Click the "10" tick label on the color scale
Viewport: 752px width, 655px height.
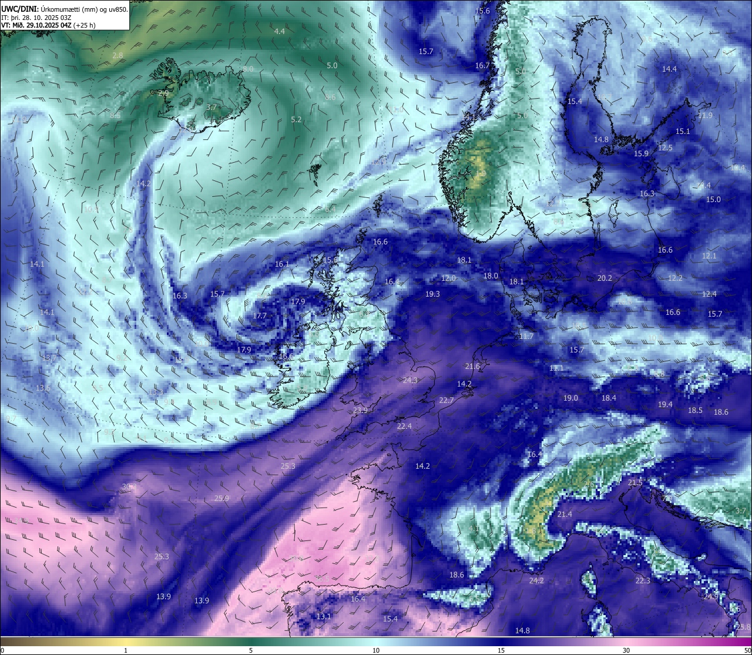click(376, 650)
